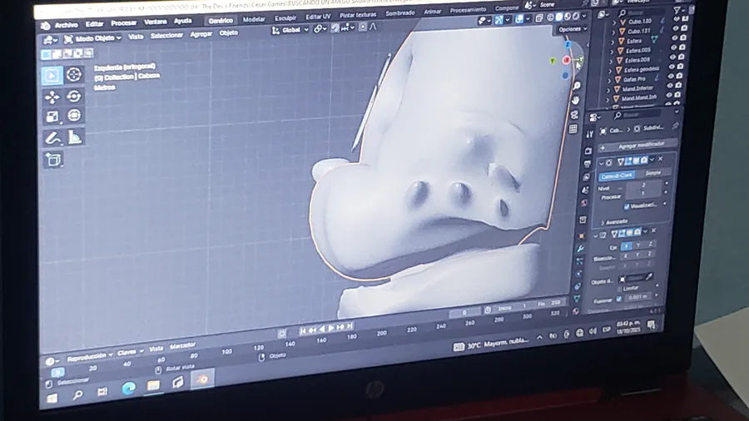Toggle viewport visibility of Esfera geodésica

point(672,67)
